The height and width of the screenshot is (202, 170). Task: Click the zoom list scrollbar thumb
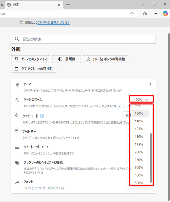point(151,158)
